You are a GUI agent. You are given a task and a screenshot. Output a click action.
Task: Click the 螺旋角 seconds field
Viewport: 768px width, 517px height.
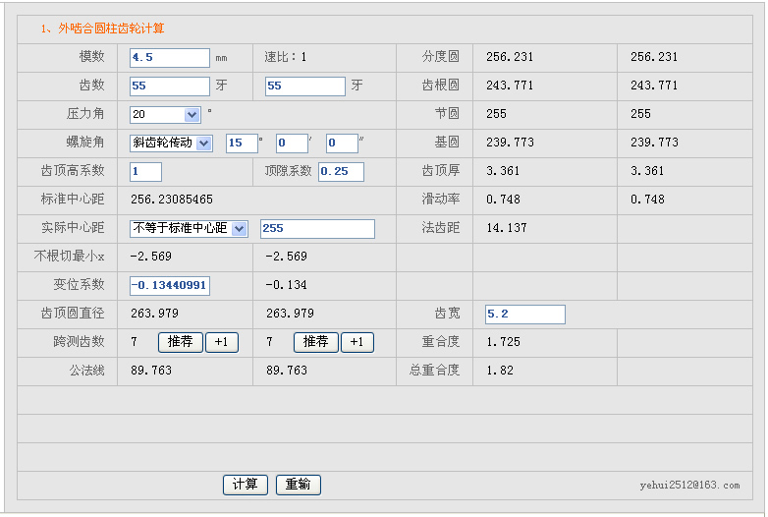click(x=342, y=144)
